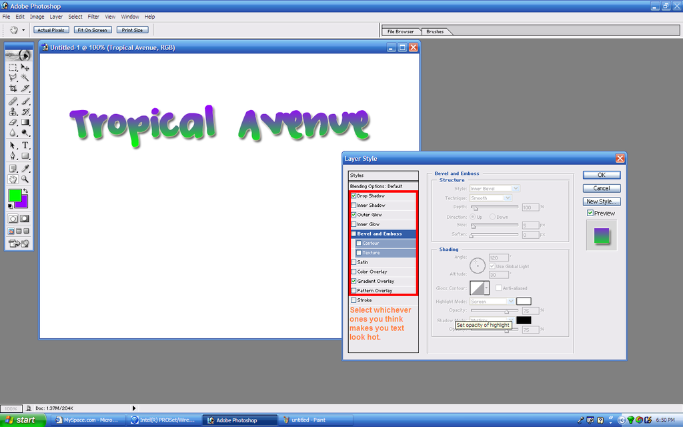This screenshot has height=427, width=683.
Task: Select the History Brush tool
Action: point(25,112)
